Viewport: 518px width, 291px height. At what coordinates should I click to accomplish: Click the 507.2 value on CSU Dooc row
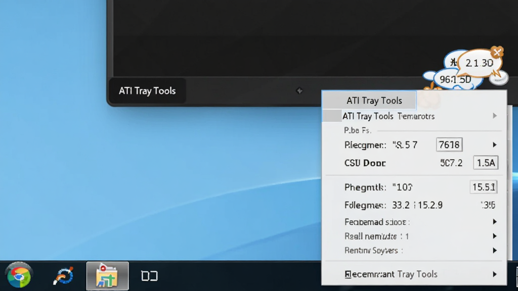[451, 163]
